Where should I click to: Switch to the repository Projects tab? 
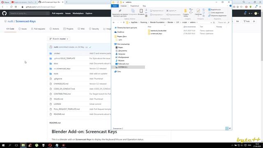pyautogui.click(x=68, y=29)
